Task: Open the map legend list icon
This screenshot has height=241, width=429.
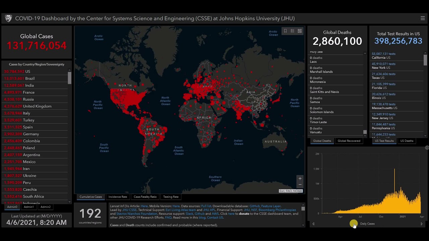Action: [x=292, y=31]
